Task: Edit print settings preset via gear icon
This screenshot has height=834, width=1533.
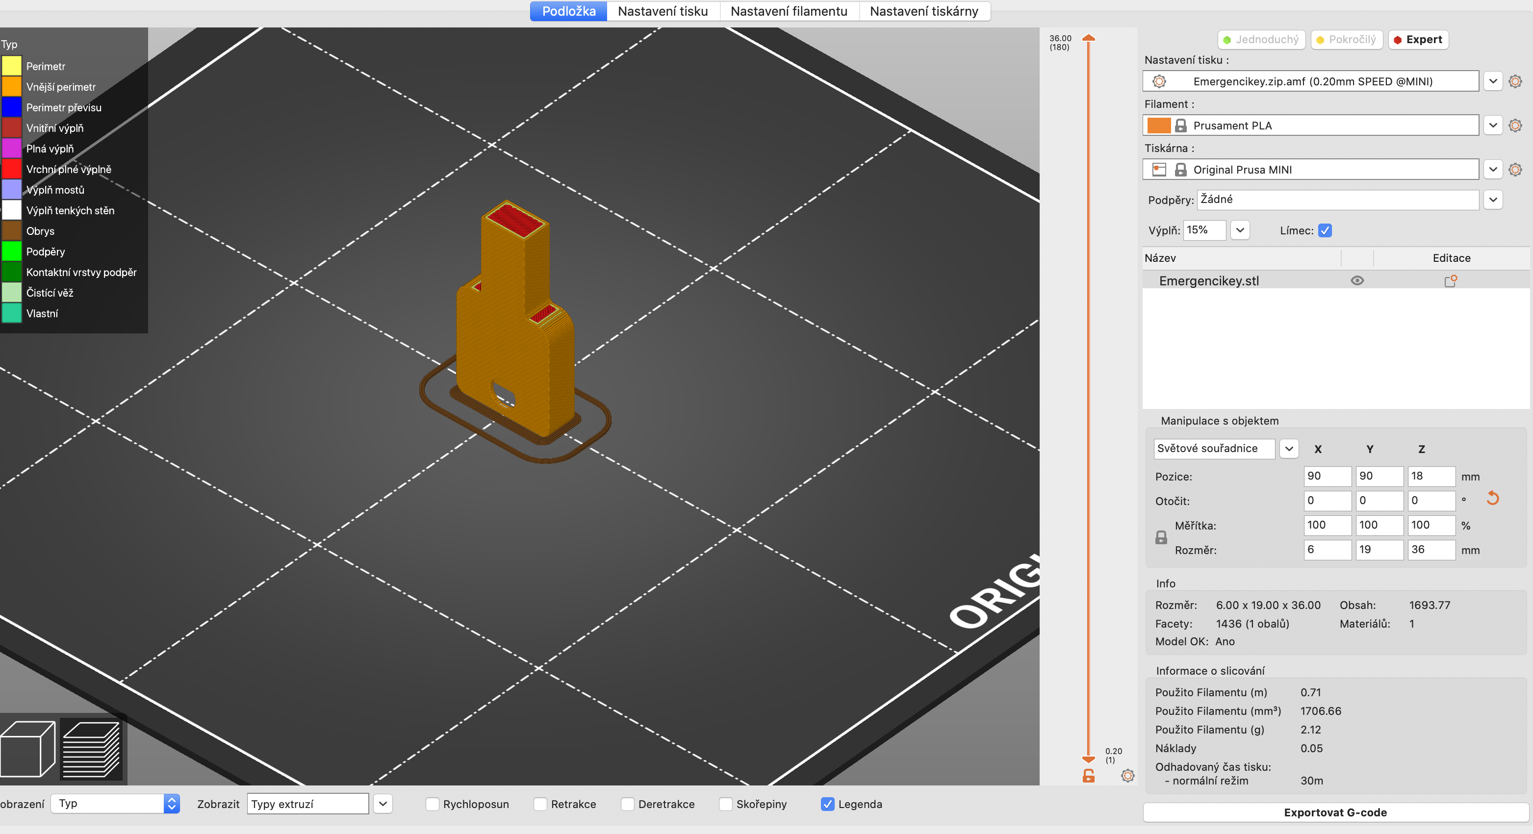Action: click(1515, 81)
